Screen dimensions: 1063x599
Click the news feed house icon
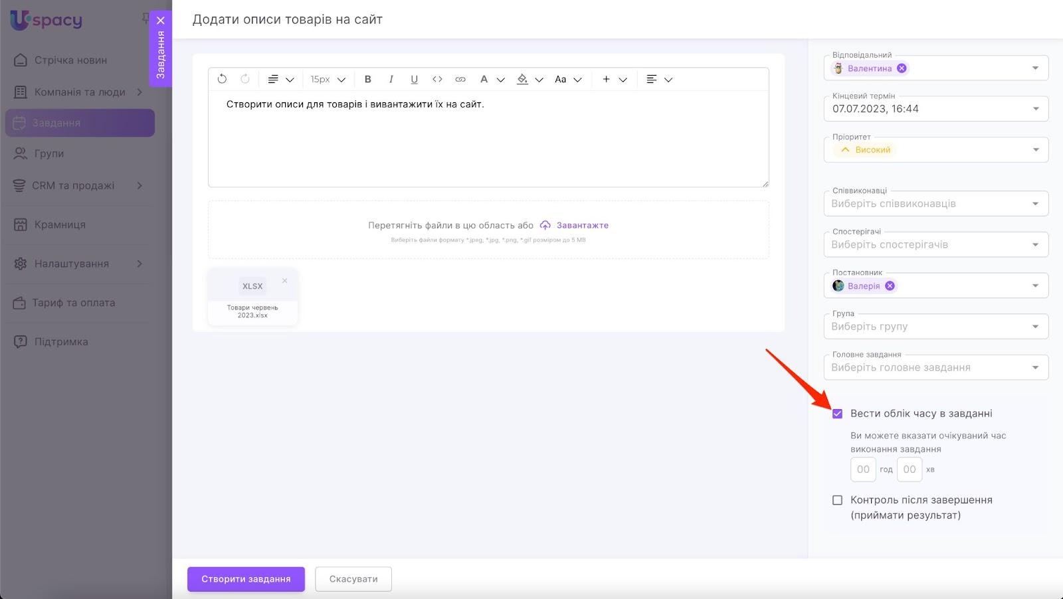click(21, 60)
